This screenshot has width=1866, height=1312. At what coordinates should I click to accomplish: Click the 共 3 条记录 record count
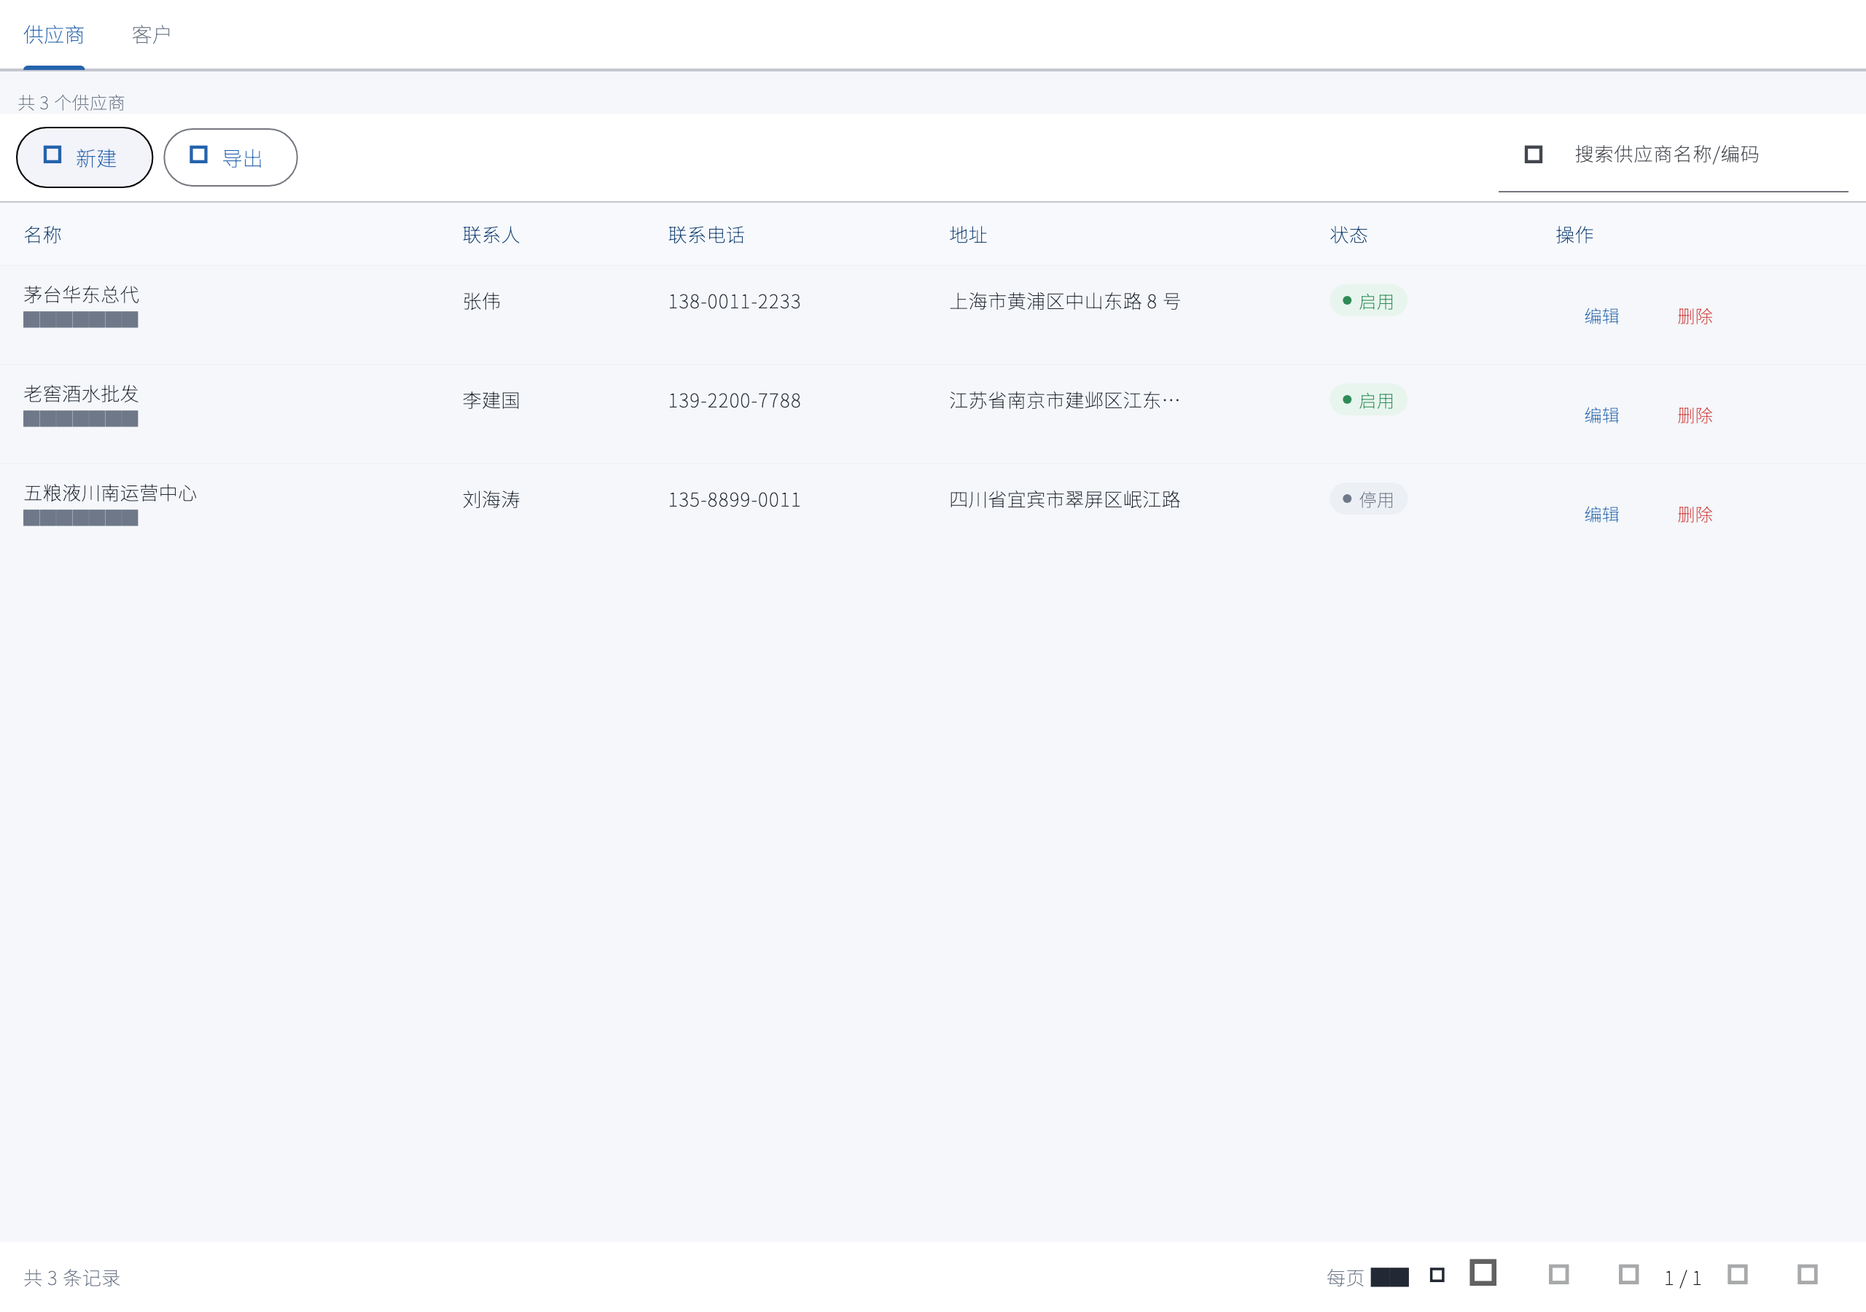click(x=72, y=1278)
